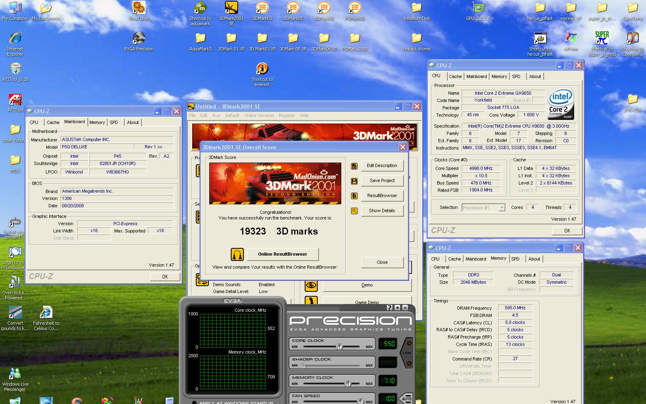The image size is (646, 404).
Task: Click the Online ResultBrowser button
Action: (283, 254)
